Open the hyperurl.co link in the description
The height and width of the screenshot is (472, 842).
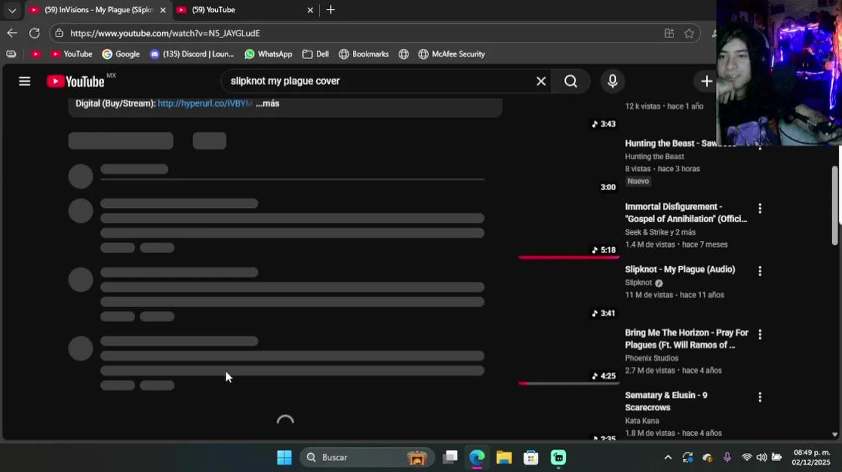[205, 104]
